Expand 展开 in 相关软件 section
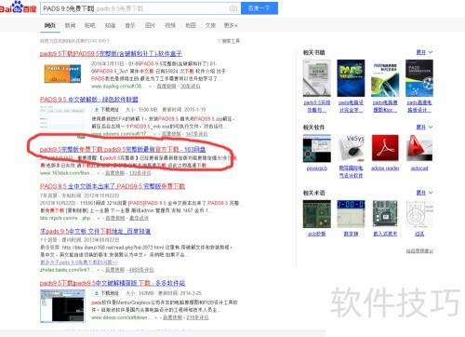Image resolution: width=465 pixels, height=337 pixels. [424, 128]
